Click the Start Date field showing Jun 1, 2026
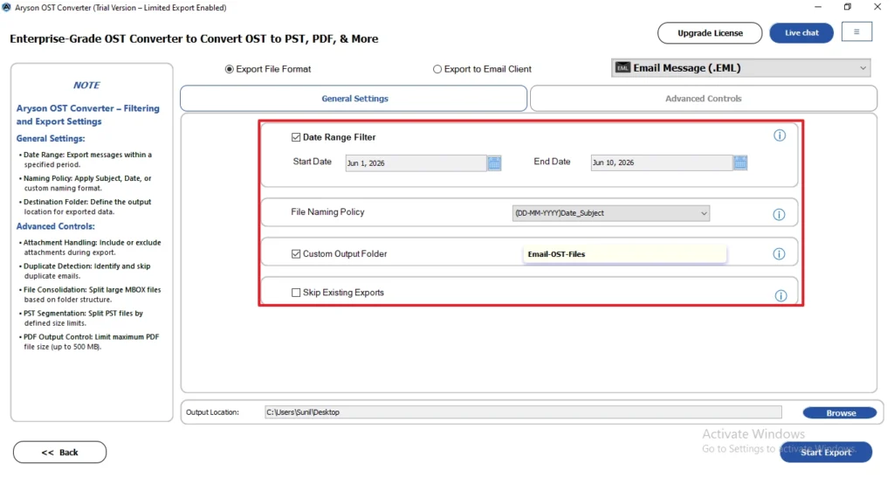This screenshot has width=894, height=477. coord(416,163)
